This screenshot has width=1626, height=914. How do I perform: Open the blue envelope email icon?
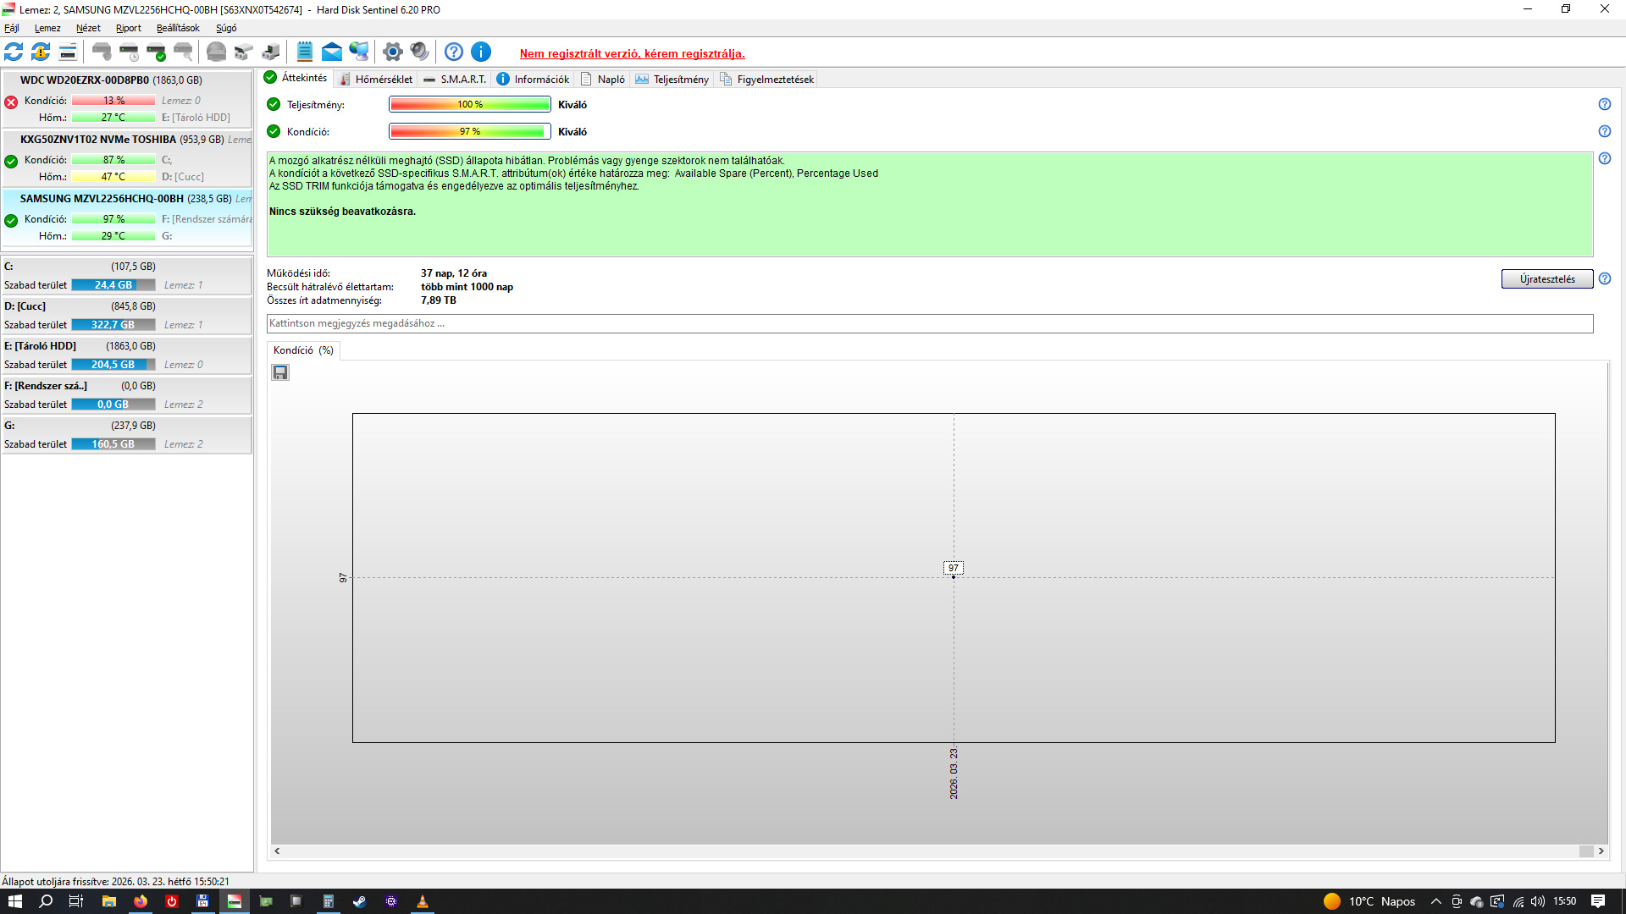(332, 52)
